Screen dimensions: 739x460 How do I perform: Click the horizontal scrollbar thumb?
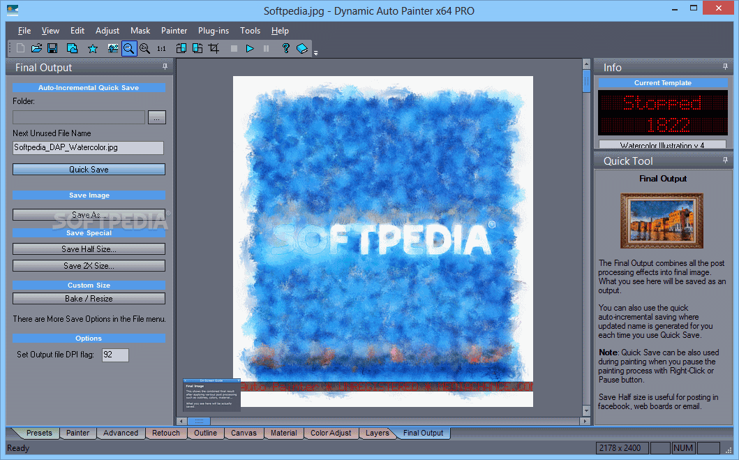pos(199,421)
